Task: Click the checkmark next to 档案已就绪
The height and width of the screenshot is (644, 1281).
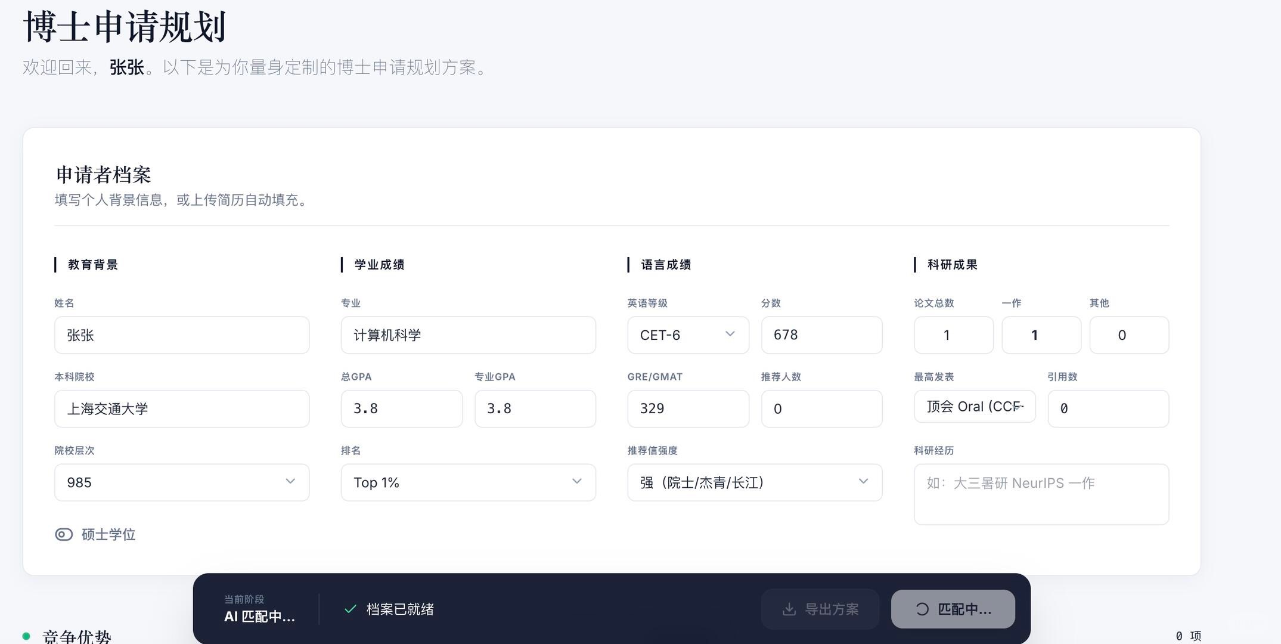Action: coord(351,609)
